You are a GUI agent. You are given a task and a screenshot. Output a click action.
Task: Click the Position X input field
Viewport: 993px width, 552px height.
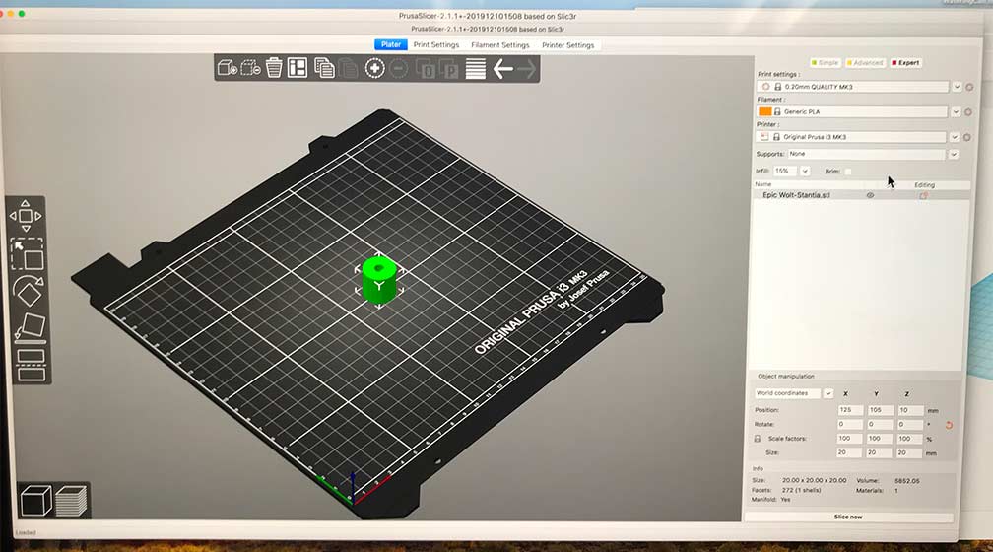click(850, 410)
